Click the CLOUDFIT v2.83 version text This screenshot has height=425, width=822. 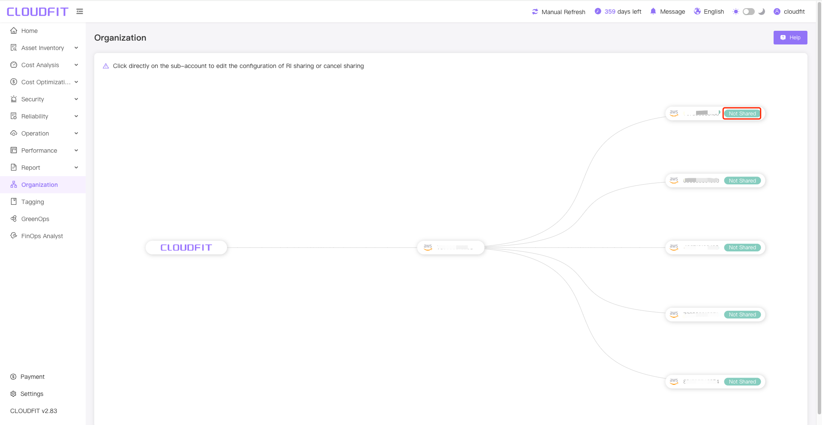[x=34, y=411]
